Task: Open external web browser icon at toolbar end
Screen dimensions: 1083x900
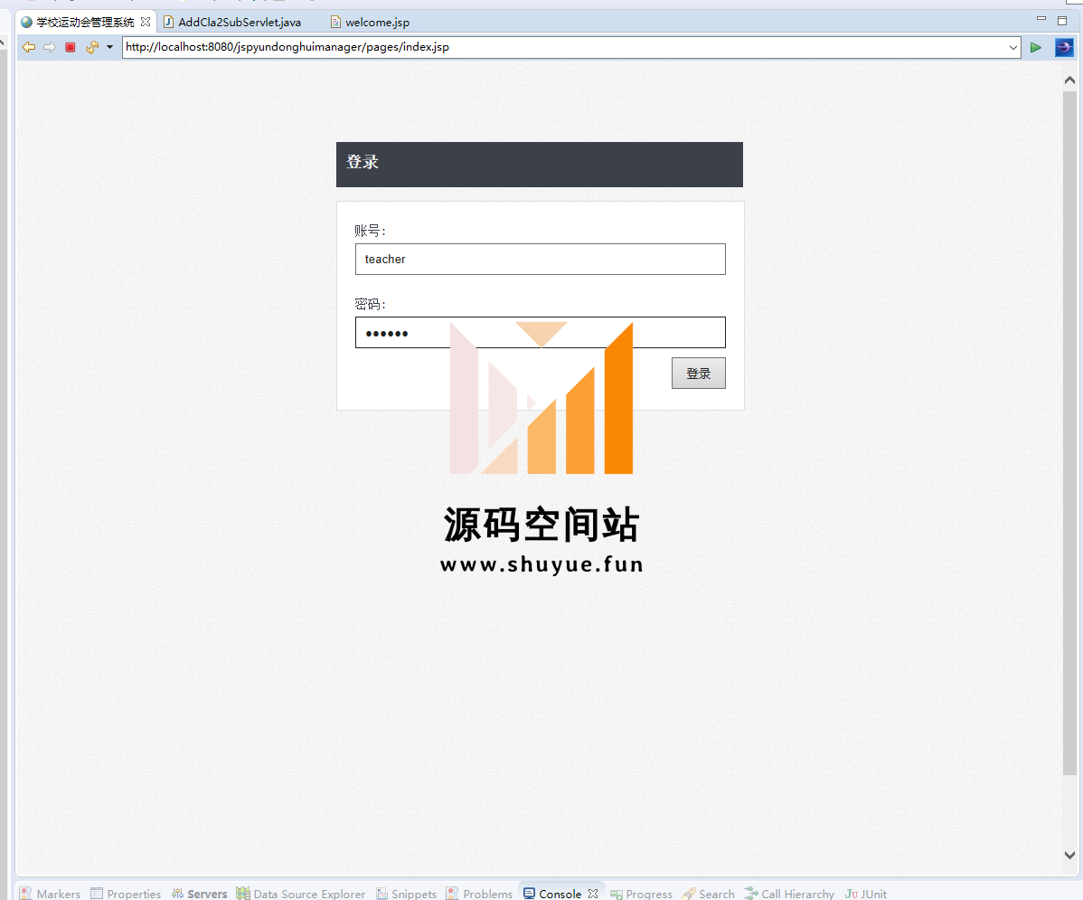Action: click(x=1064, y=47)
